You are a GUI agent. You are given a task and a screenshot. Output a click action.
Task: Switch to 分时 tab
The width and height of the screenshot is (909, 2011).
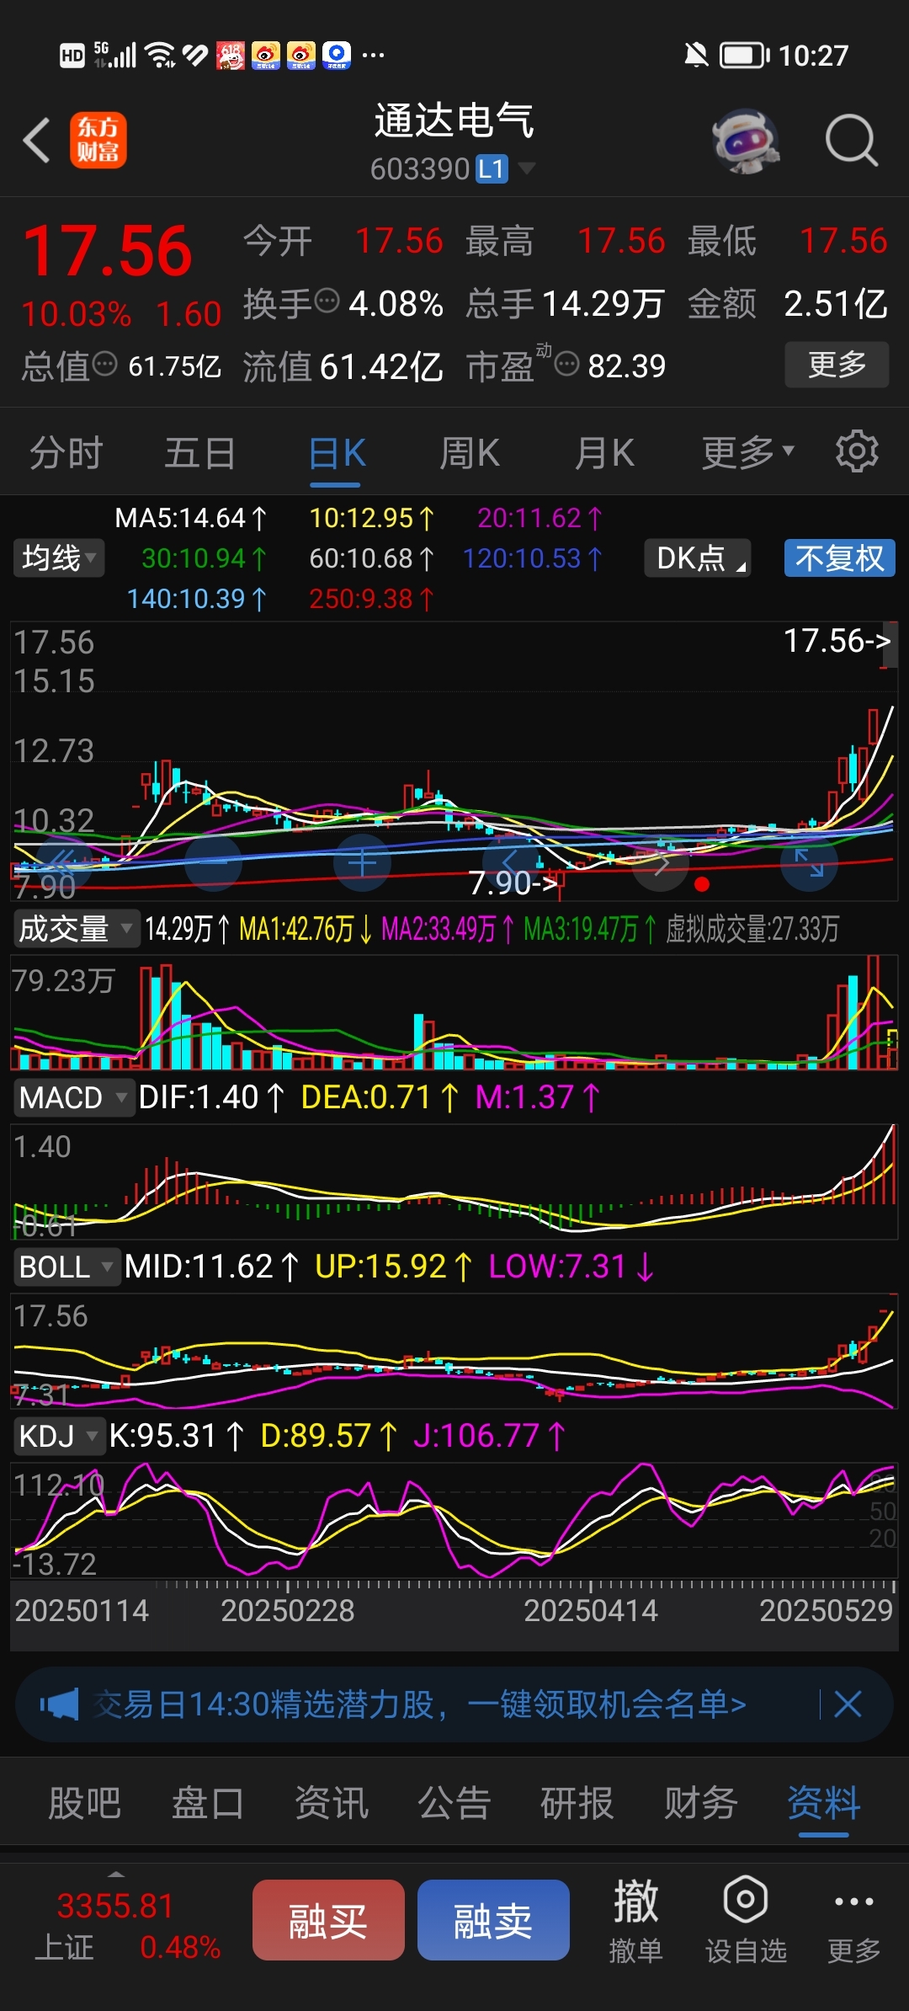coord(66,453)
